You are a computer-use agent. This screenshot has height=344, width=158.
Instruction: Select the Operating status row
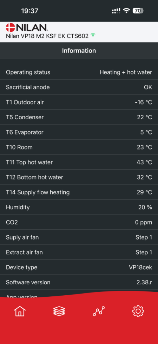pyautogui.click(x=79, y=72)
